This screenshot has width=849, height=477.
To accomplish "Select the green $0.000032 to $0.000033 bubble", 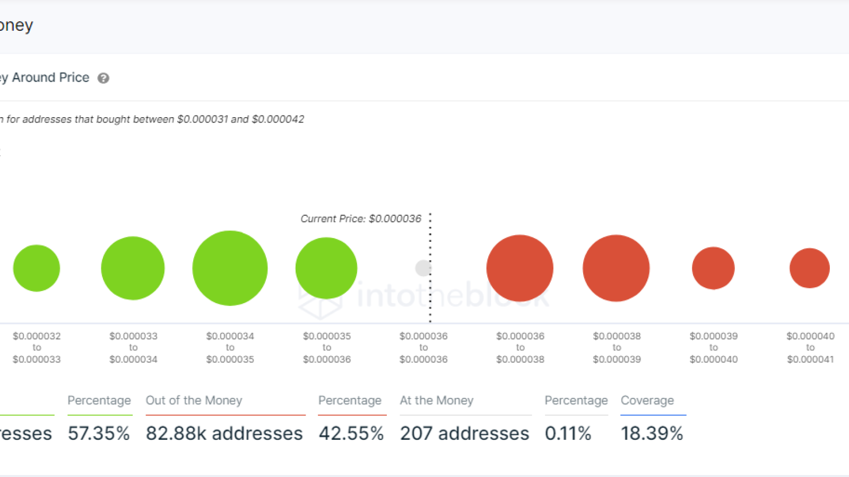I will click(37, 268).
